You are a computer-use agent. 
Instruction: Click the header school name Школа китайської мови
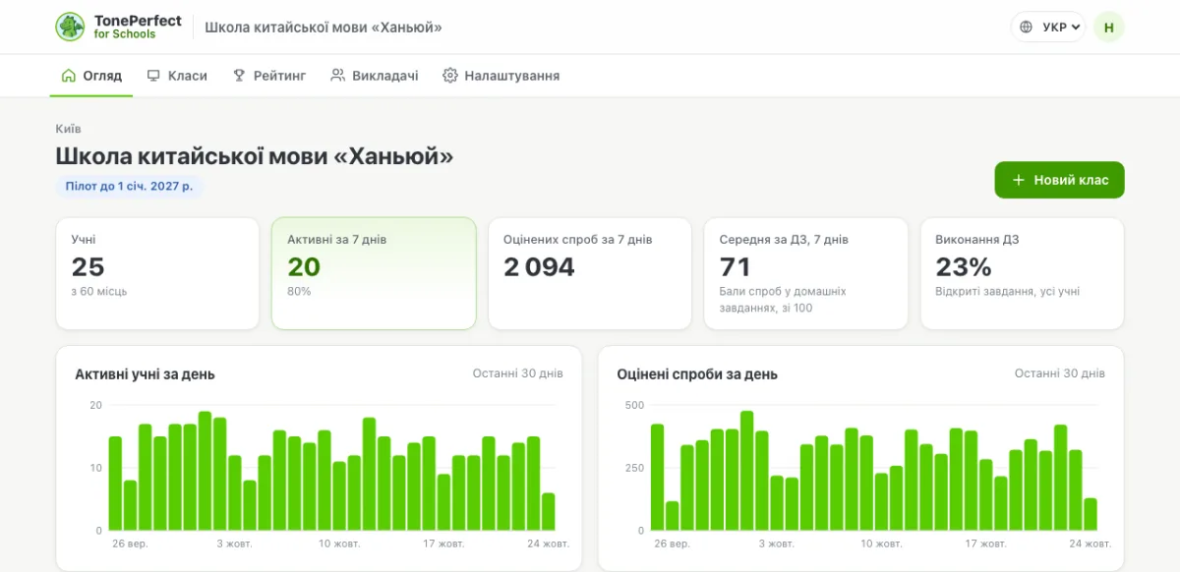pos(324,27)
